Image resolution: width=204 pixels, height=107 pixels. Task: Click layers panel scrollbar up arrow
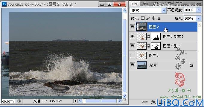pyautogui.click(x=200, y=25)
